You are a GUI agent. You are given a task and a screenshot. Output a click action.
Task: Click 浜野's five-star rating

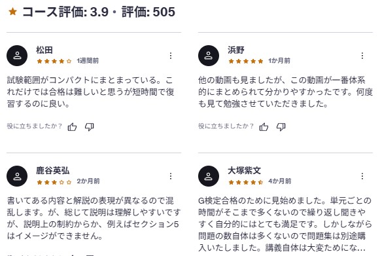(246, 61)
